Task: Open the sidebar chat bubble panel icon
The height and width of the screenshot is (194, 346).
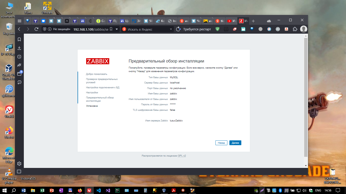Action: pyautogui.click(x=19, y=82)
